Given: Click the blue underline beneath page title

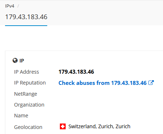Looking at the screenshot, I should [x=26, y=26].
